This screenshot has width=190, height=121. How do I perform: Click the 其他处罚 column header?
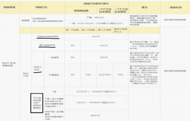coord(176,7)
